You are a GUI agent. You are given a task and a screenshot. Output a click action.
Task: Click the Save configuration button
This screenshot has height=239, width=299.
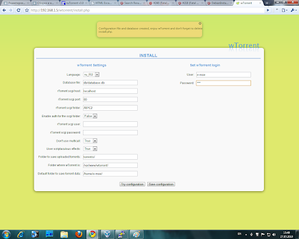[161, 184]
